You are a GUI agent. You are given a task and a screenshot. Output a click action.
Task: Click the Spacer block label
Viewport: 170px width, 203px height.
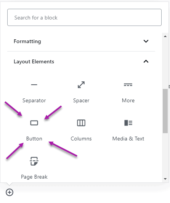(x=81, y=101)
